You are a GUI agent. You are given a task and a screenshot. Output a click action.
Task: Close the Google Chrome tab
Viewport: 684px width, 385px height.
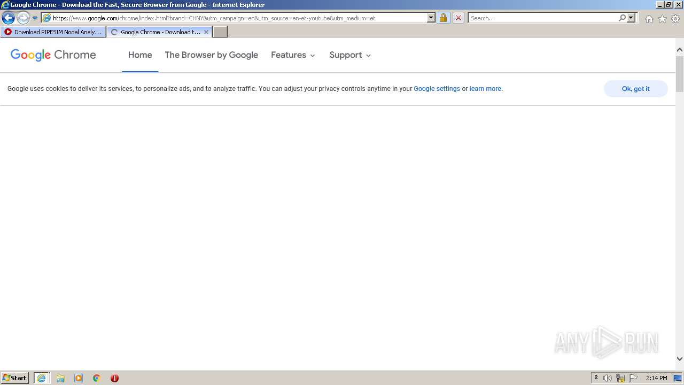point(206,32)
